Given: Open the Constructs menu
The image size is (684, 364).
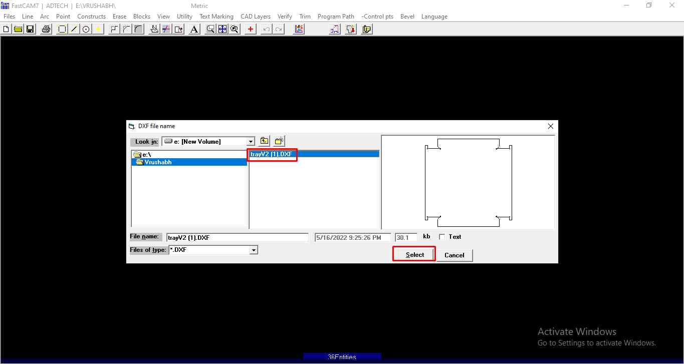Looking at the screenshot, I should [92, 17].
